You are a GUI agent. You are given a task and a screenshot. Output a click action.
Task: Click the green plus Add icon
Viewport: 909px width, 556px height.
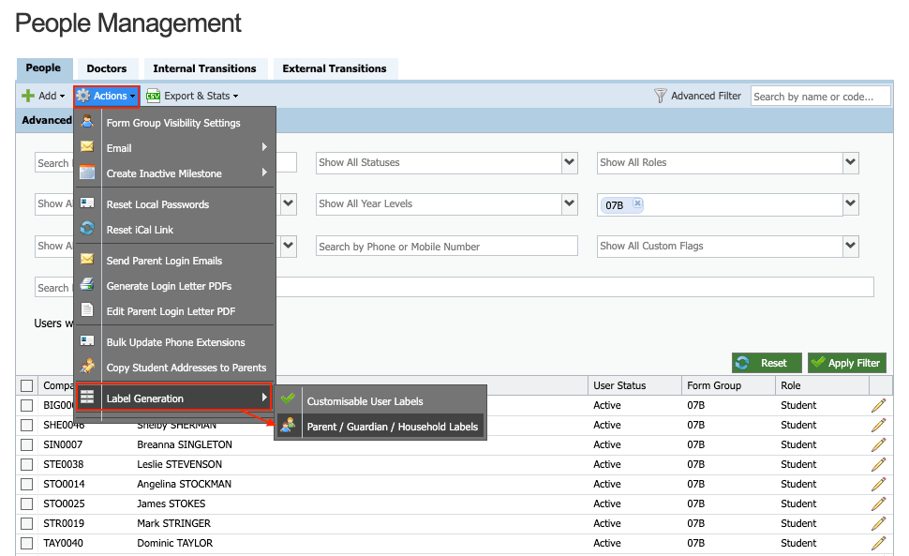pyautogui.click(x=28, y=96)
